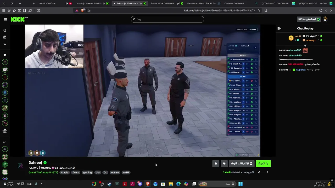Toggle the microphone in system tray
Image resolution: width=335 pixels, height=188 pixels.
pos(36,184)
